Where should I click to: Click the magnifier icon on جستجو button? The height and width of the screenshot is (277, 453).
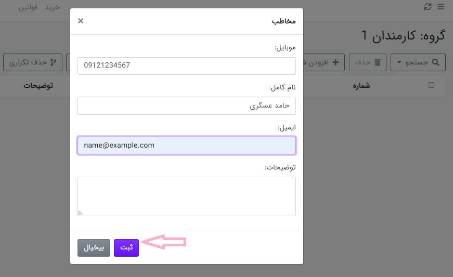(x=435, y=62)
